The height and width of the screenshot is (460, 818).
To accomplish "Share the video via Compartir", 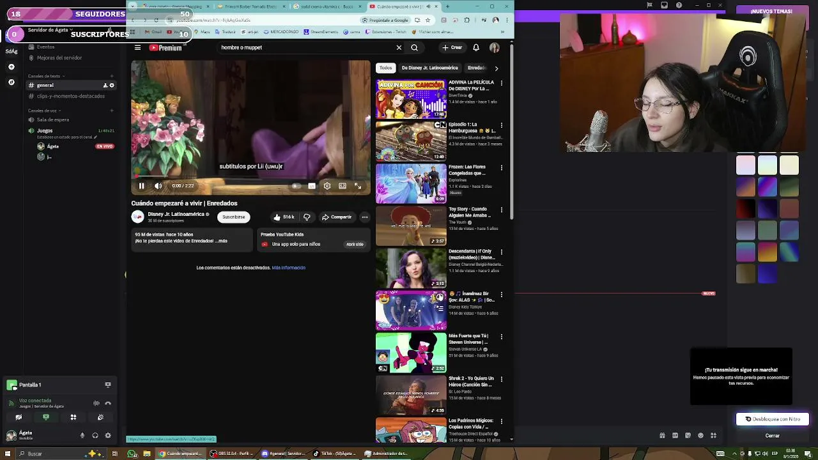I will coord(337,217).
